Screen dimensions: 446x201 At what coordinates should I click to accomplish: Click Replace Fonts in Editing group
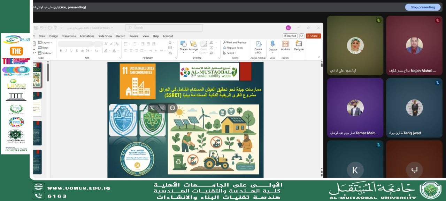(x=232, y=48)
